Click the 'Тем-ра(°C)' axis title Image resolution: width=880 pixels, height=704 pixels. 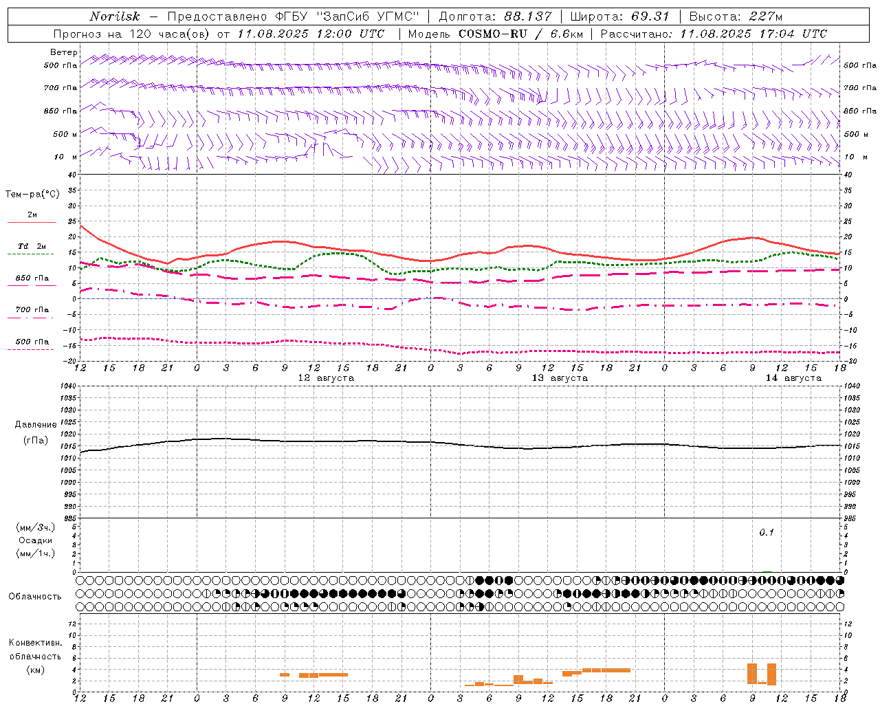(x=32, y=195)
